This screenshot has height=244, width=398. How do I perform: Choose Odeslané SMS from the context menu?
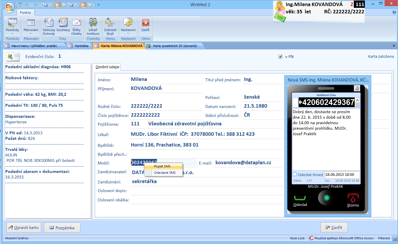point(163,173)
